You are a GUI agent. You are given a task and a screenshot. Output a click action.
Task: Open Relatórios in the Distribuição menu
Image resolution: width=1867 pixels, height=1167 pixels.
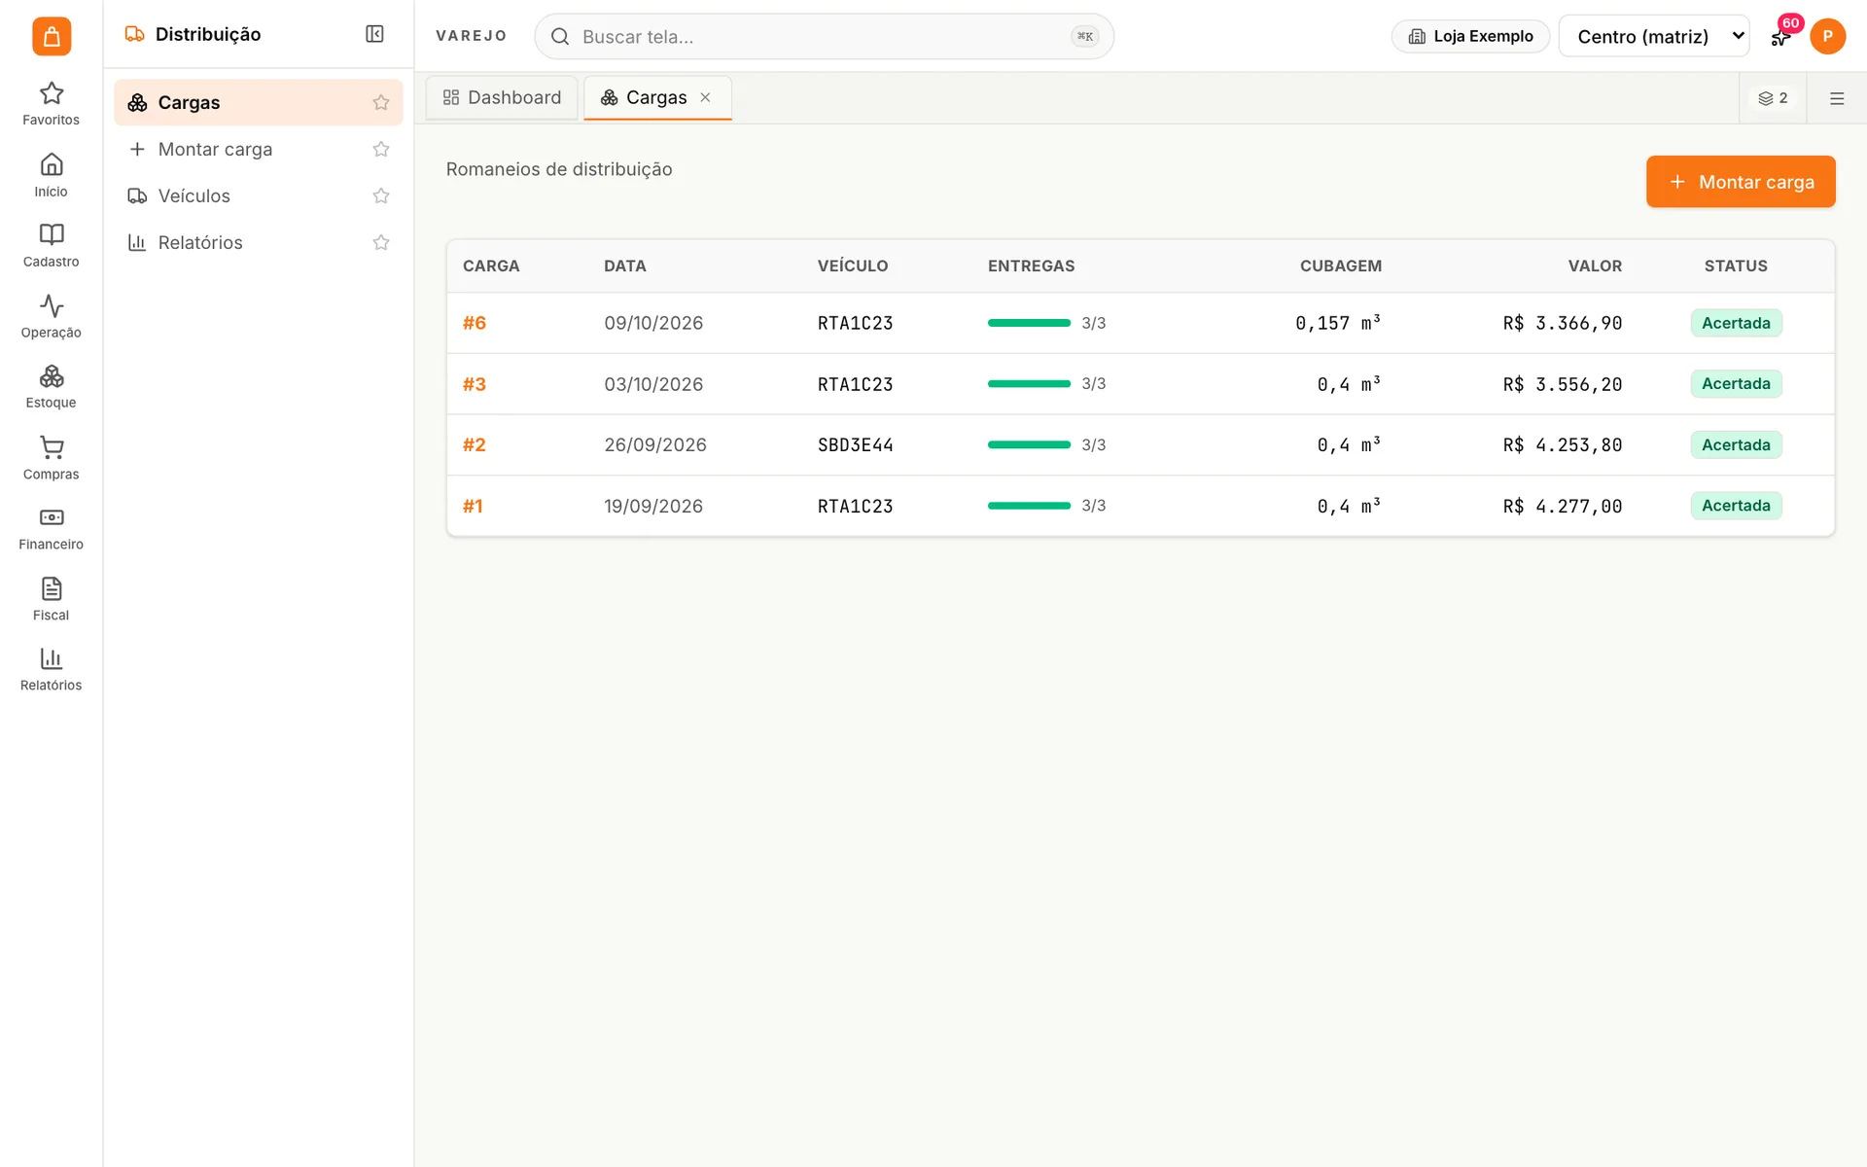coord(200,242)
